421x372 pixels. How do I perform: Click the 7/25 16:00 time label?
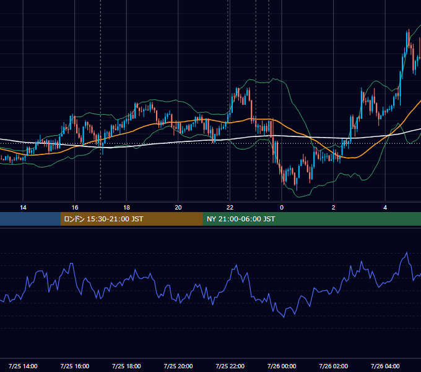75,366
